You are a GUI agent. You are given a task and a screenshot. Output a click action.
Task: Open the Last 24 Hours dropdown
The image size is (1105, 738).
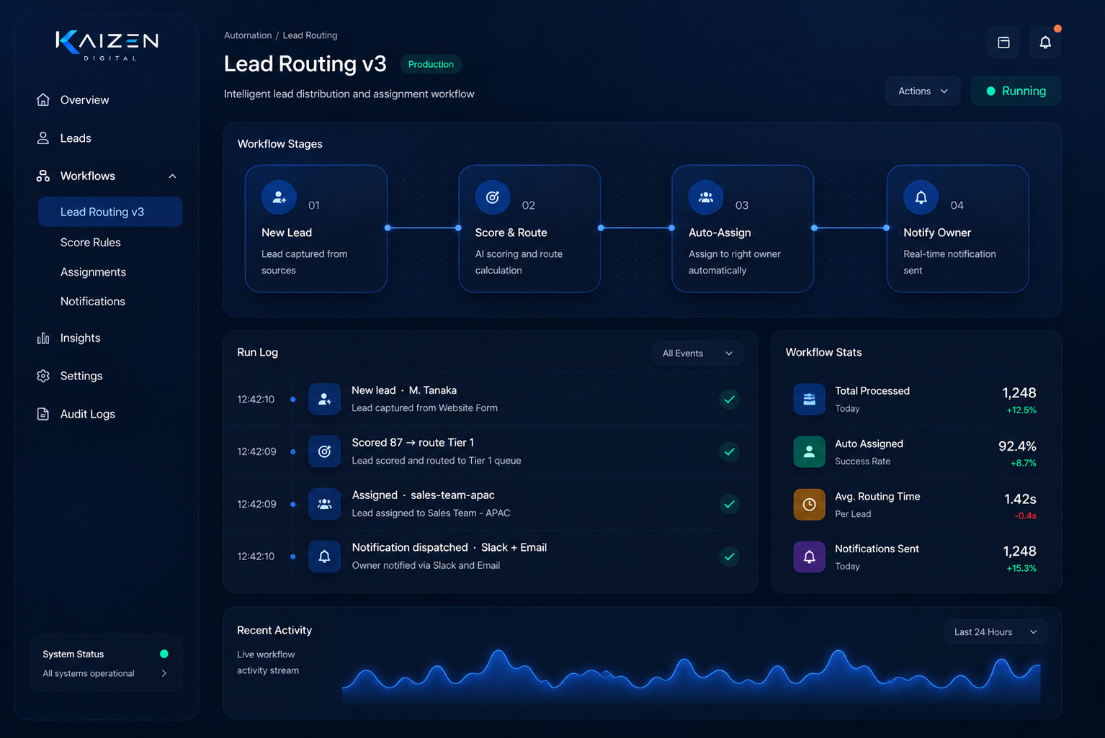pyautogui.click(x=996, y=632)
